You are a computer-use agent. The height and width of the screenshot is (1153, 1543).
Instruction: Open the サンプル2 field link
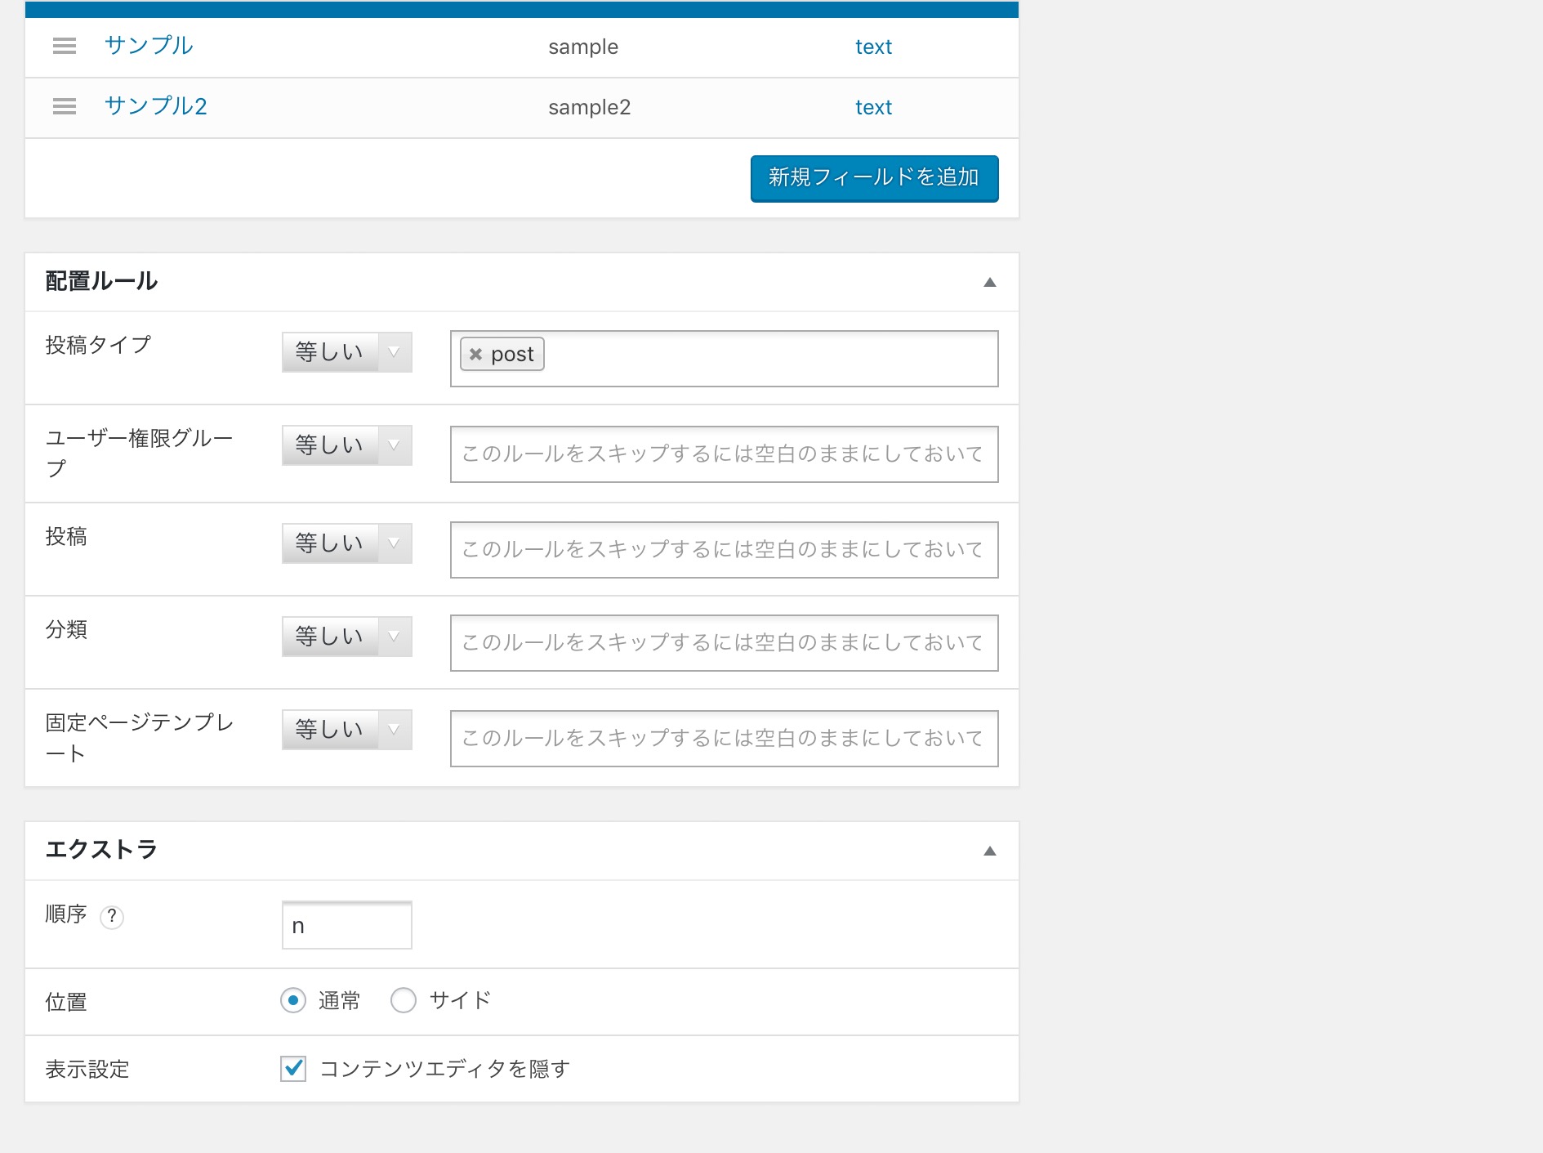[156, 105]
